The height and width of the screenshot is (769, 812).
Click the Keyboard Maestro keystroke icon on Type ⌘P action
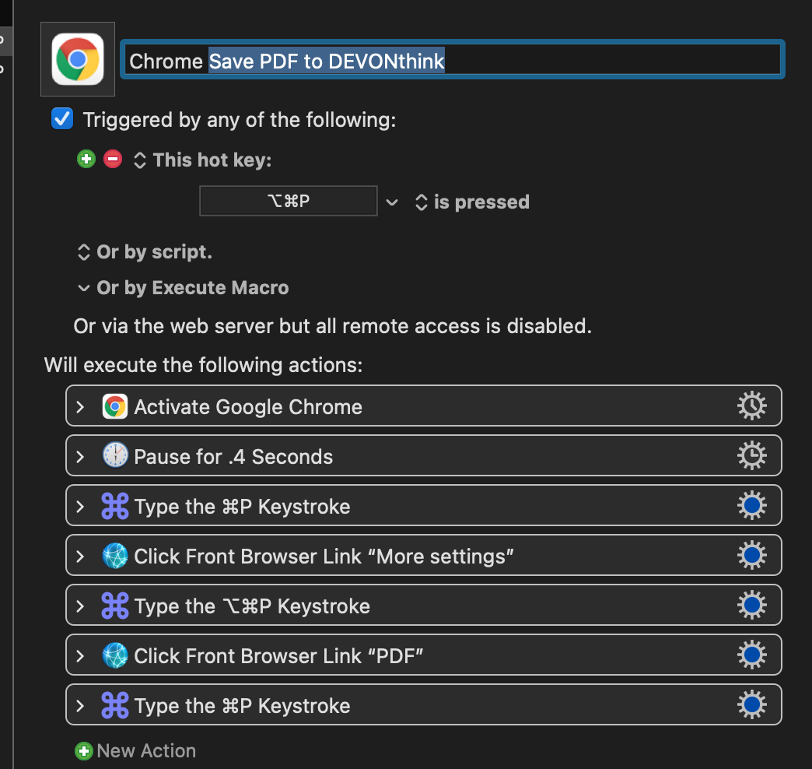pos(114,505)
